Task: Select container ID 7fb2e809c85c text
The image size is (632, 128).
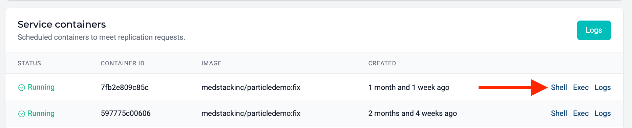Action: point(125,88)
